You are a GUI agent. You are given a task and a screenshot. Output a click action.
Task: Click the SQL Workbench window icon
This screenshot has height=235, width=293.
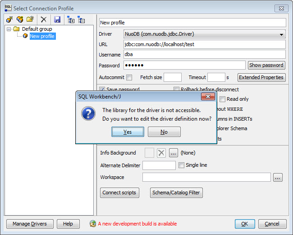point(8,8)
